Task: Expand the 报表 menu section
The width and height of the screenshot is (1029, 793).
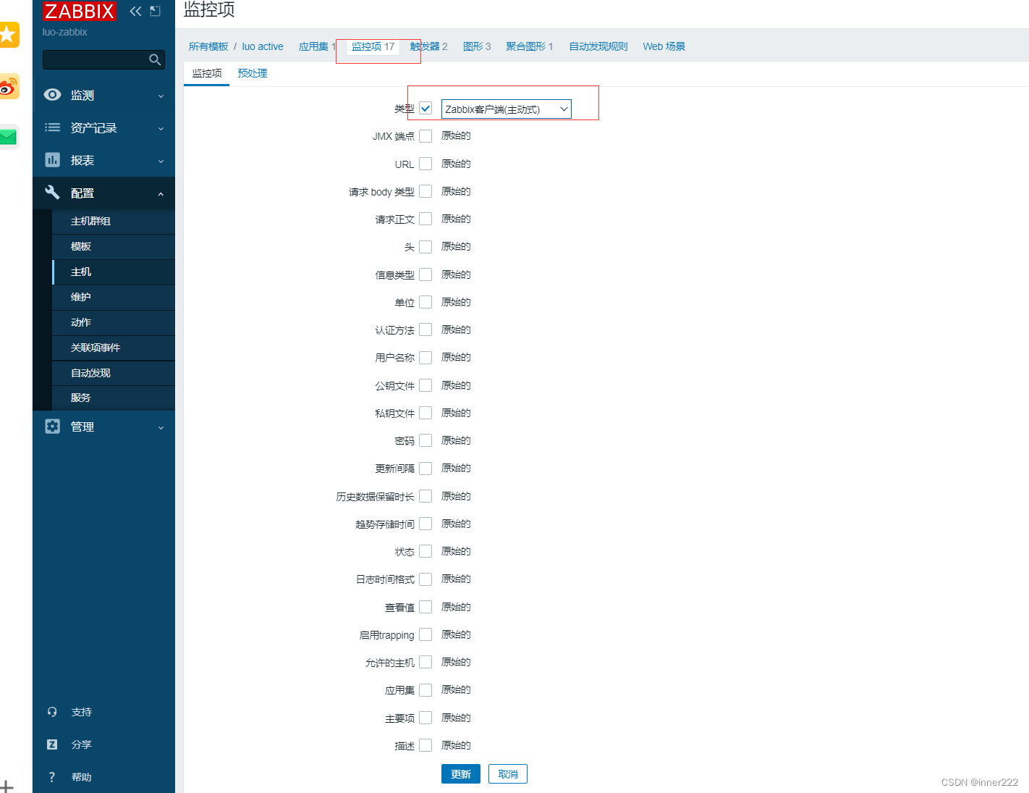Action: [103, 160]
